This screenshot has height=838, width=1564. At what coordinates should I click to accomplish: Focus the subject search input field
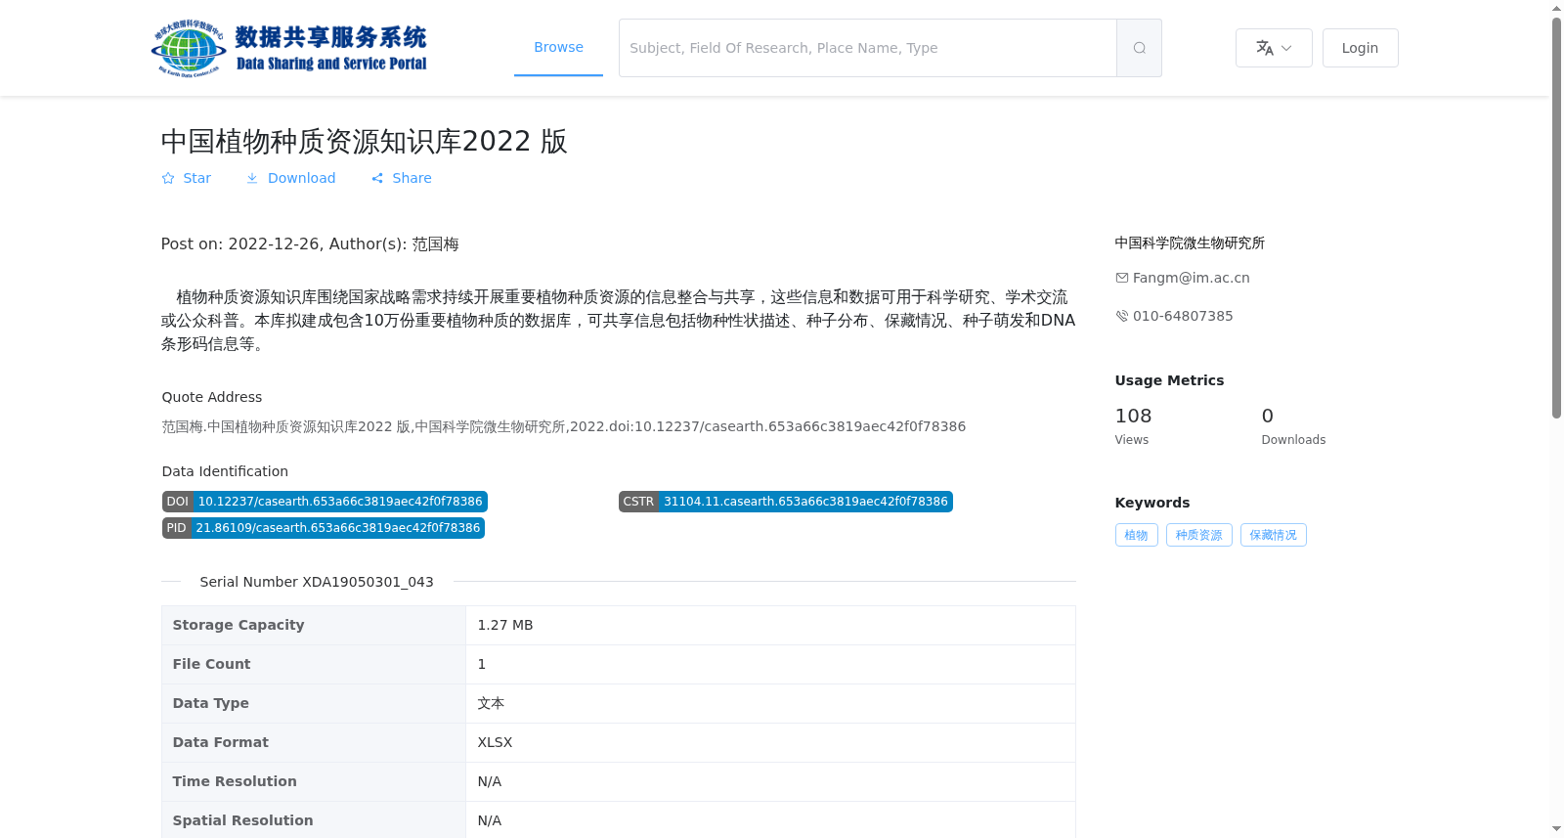coord(868,48)
